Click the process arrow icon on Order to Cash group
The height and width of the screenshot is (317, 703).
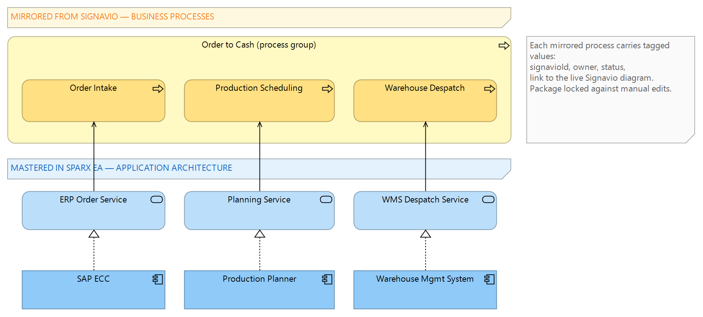[504, 46]
